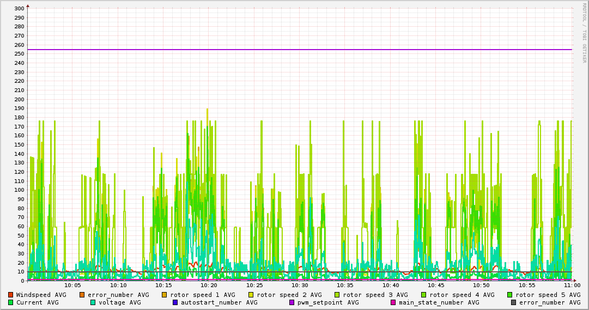Click the Windspeed AVG legend label
The width and height of the screenshot is (589, 310).
point(41,295)
